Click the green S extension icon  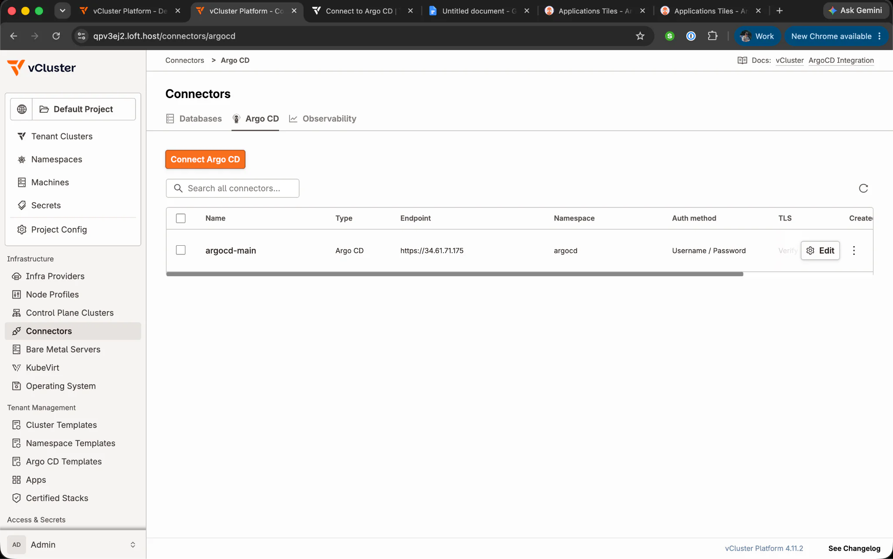point(670,36)
